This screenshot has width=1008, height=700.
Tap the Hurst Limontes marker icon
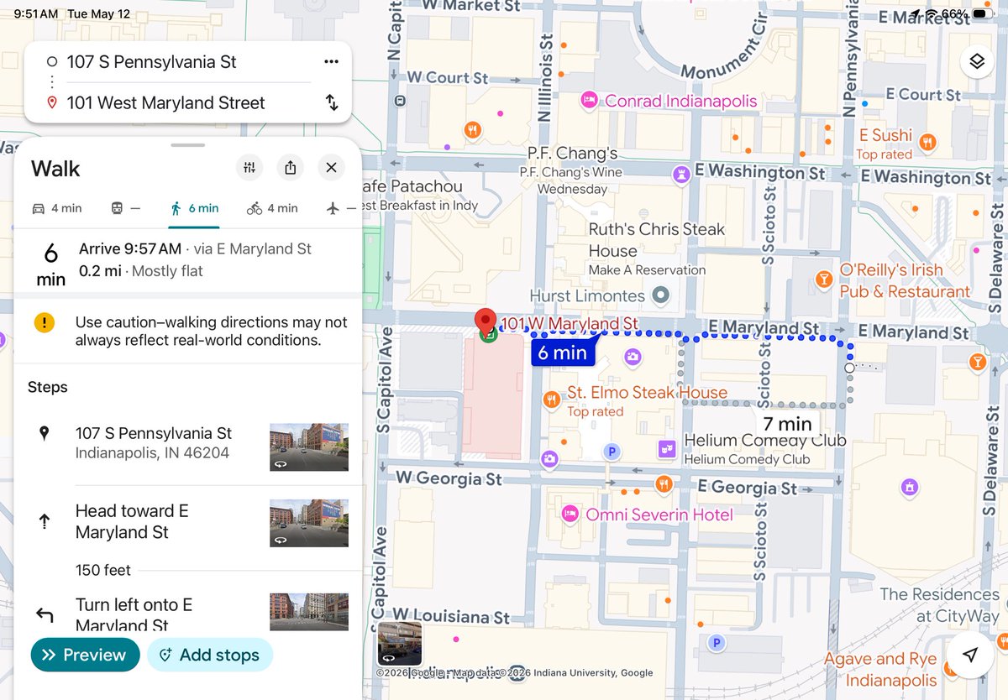[661, 295]
